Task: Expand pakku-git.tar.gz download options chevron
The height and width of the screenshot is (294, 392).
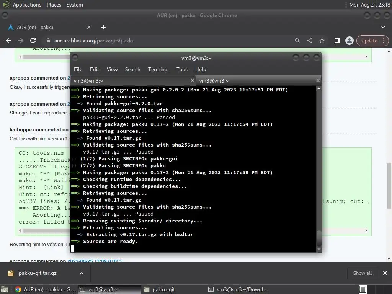Action: coord(82,273)
